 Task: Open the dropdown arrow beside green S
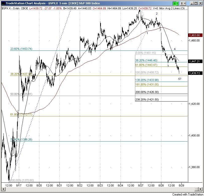click(178, 3)
